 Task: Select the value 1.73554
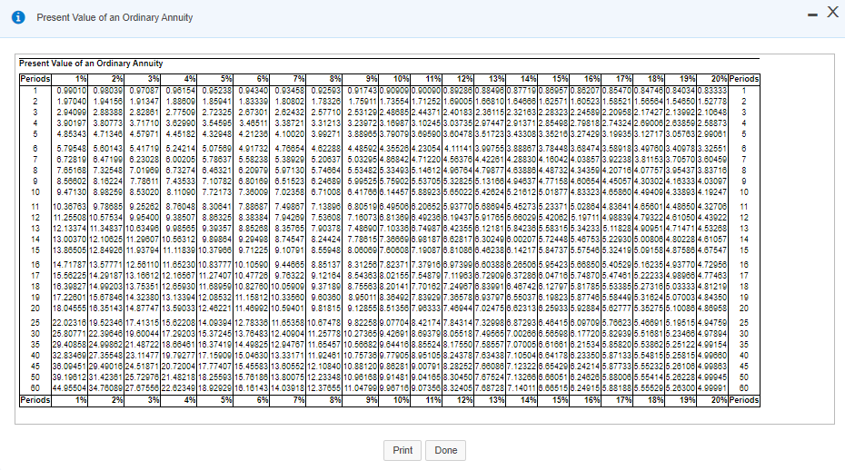pos(395,102)
